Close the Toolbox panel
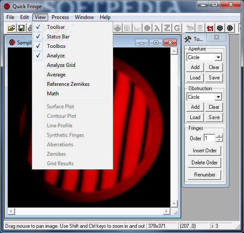This screenshot has width=244, height=233. (216, 37)
